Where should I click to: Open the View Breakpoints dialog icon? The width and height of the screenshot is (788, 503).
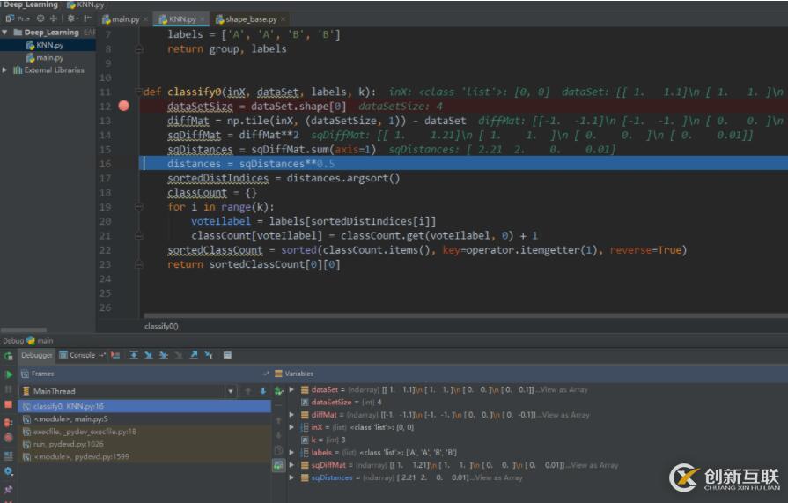[x=9, y=423]
